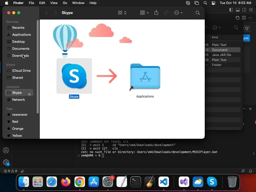Click the Stage Manager menu bar icon
Image resolution: width=256 pixels, height=192 pixels.
196,3
